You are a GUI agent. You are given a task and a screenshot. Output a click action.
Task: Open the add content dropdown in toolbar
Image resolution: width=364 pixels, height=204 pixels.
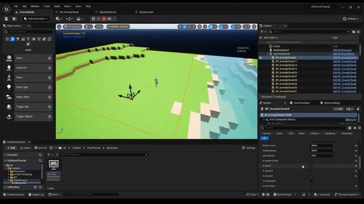pyautogui.click(x=59, y=19)
